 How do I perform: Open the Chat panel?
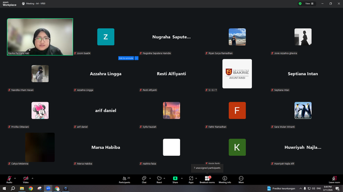[144, 180]
